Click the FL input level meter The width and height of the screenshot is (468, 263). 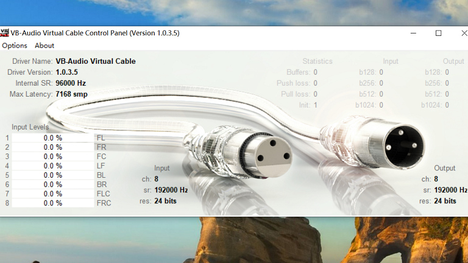tap(53, 138)
